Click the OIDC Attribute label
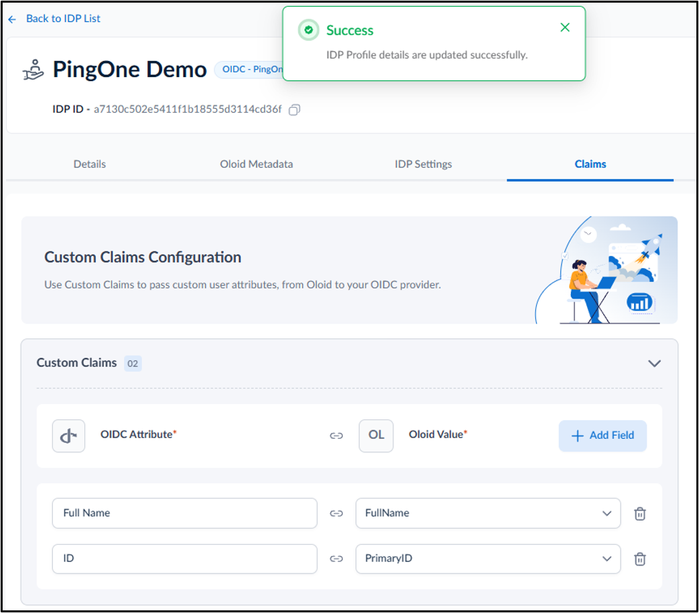The image size is (699, 613). coord(137,435)
